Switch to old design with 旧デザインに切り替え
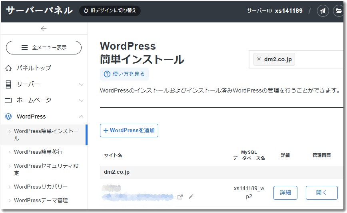This screenshot has height=213, width=347. click(x=110, y=11)
